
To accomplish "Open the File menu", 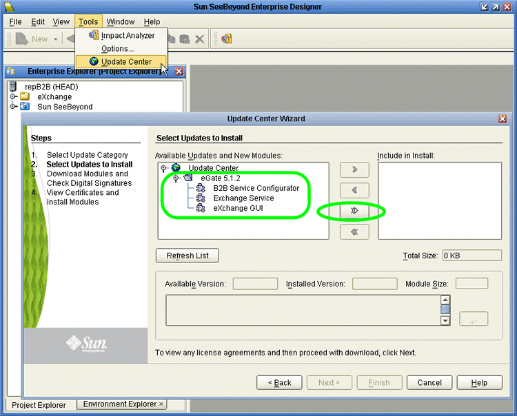I will coord(15,22).
